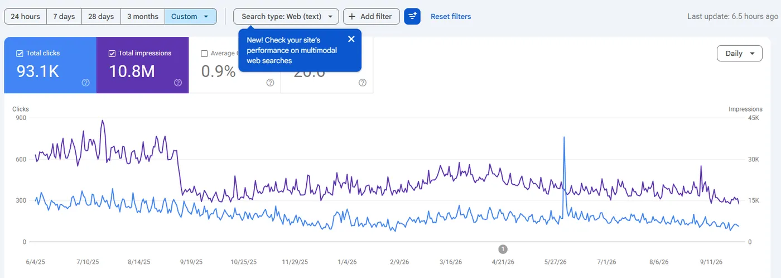
Task: Select the 24 hours date range
Action: tap(25, 16)
